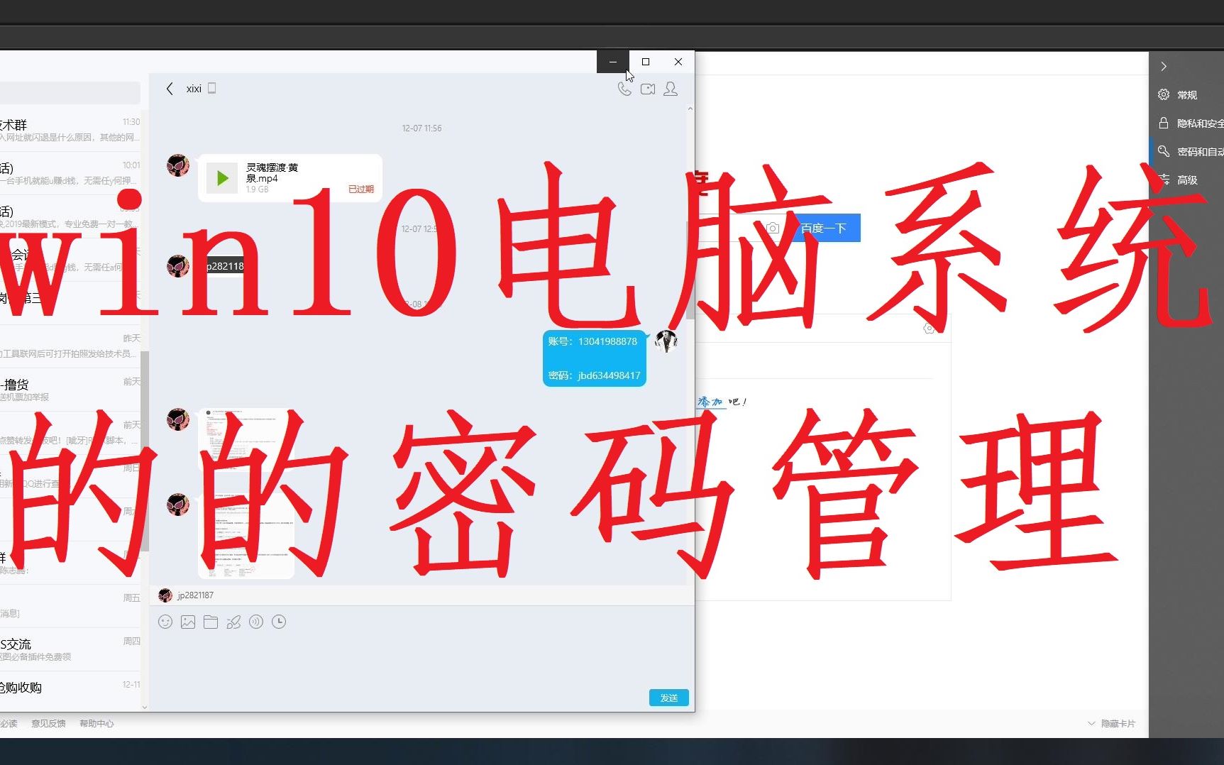Open the 撸货 conversation
This screenshot has width=1224, height=765.
click(x=70, y=390)
